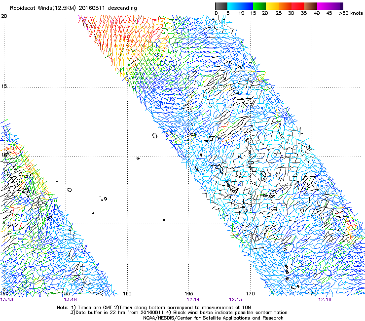Click the '>50 knots' legend label
Screen dimensions: 365x321
point(351,13)
